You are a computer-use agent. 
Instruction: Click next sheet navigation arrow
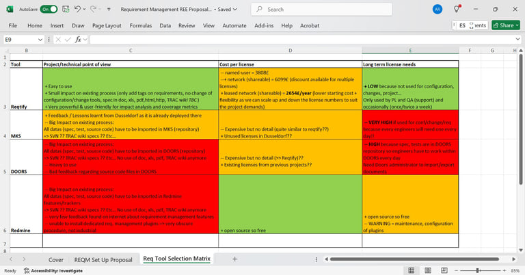pos(24,259)
